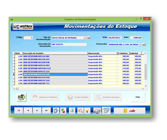Viewport: 167px width, 140px height.
Task: Click Vr Unitário 179,00 in AH1191 04R row
Action: click(123, 74)
